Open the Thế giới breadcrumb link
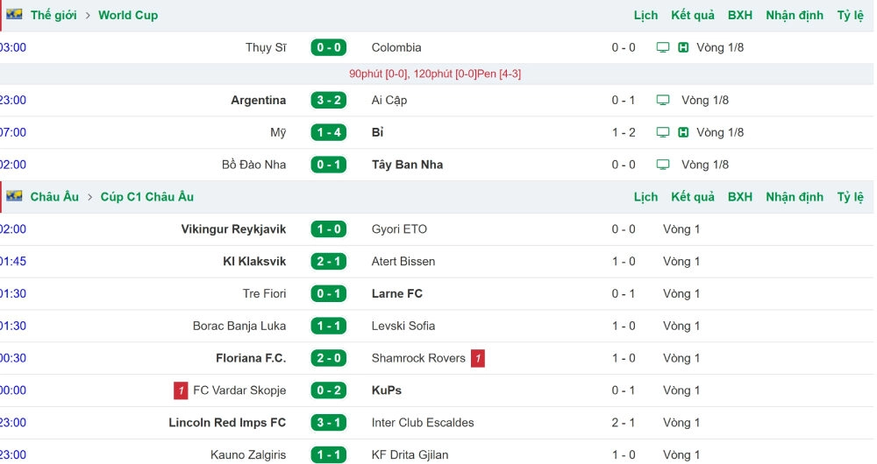 pyautogui.click(x=53, y=15)
